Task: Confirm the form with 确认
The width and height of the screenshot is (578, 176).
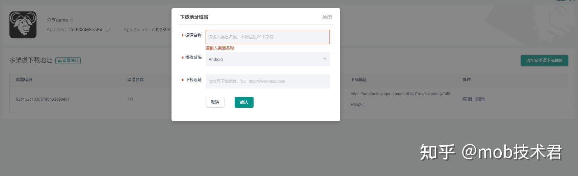Action: [244, 102]
